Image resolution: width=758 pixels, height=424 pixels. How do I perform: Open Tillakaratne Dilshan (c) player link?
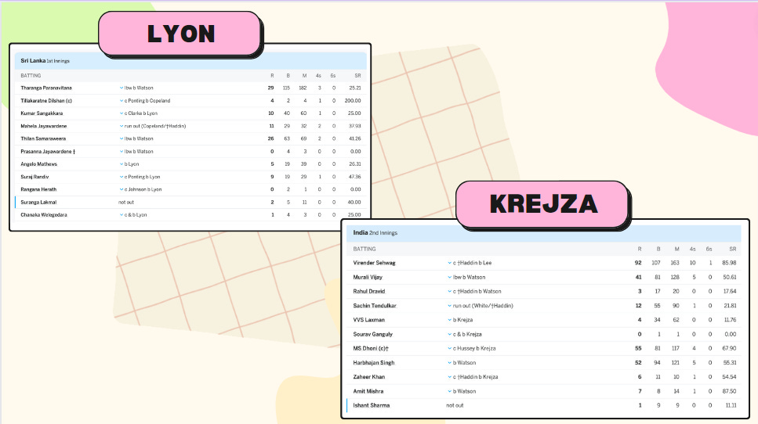[46, 101]
